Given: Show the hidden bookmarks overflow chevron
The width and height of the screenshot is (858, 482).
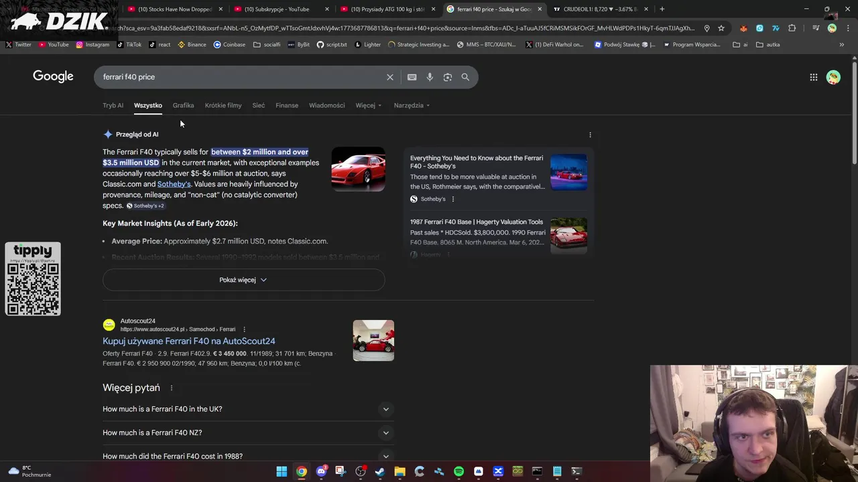Looking at the screenshot, I should tap(841, 45).
